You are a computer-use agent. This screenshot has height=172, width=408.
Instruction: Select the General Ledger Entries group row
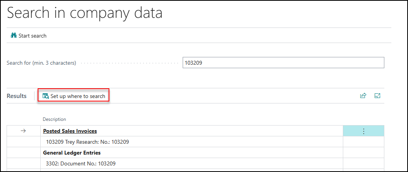pyautogui.click(x=192, y=153)
